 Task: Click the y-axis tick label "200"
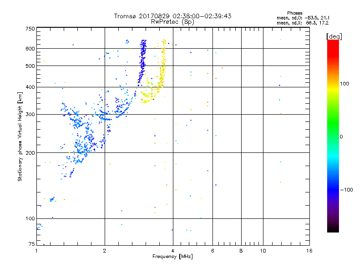pyautogui.click(x=30, y=153)
